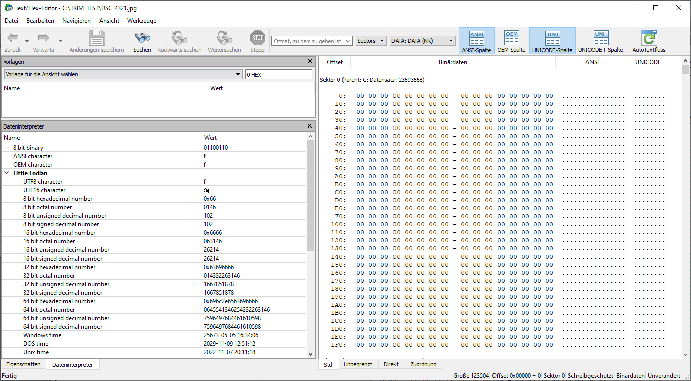This screenshot has height=381, width=691.
Task: Click the Unverändert status bar entry
Action: pyautogui.click(x=664, y=376)
